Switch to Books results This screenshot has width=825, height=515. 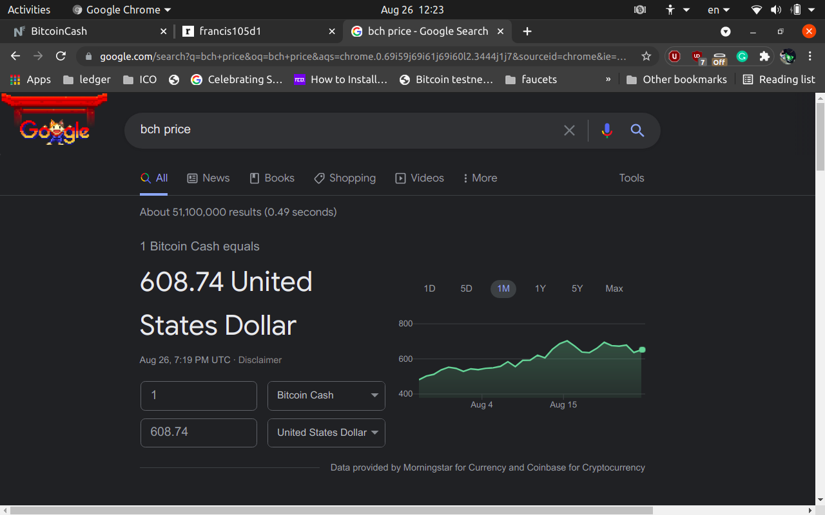(x=272, y=178)
